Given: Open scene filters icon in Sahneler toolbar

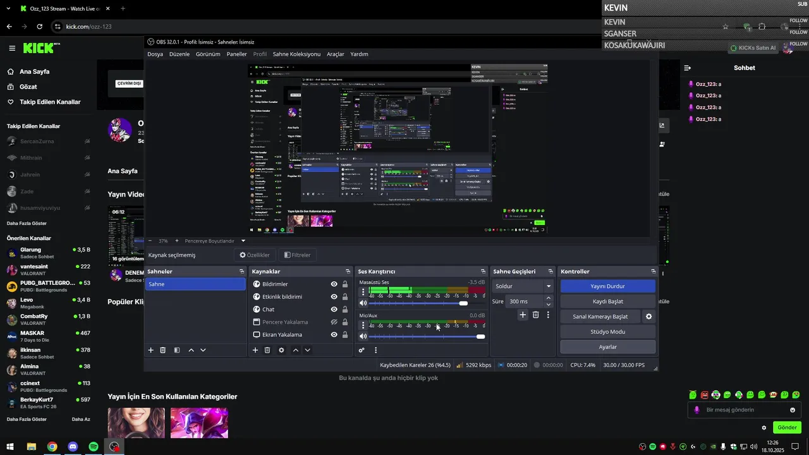Looking at the screenshot, I should (177, 350).
